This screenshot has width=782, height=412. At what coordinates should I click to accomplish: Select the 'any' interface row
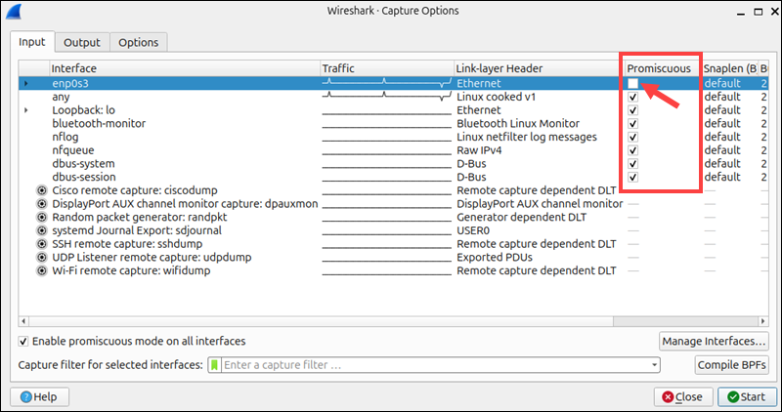393,97
